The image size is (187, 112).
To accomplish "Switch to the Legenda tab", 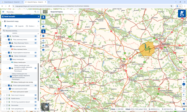I will (19, 26).
